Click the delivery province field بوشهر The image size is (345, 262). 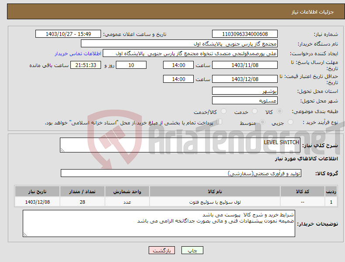245,91
